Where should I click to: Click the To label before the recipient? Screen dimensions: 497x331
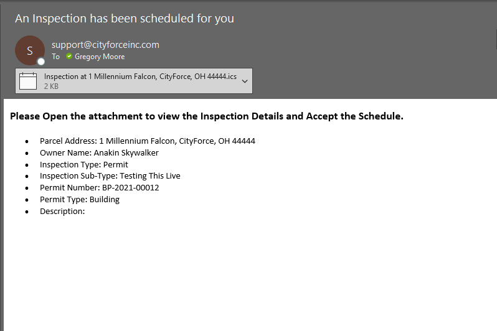(x=56, y=57)
